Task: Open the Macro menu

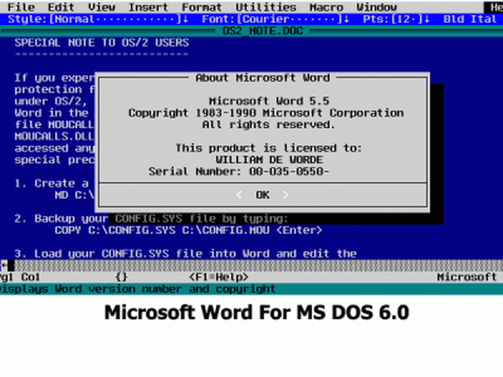Action: pyautogui.click(x=326, y=7)
